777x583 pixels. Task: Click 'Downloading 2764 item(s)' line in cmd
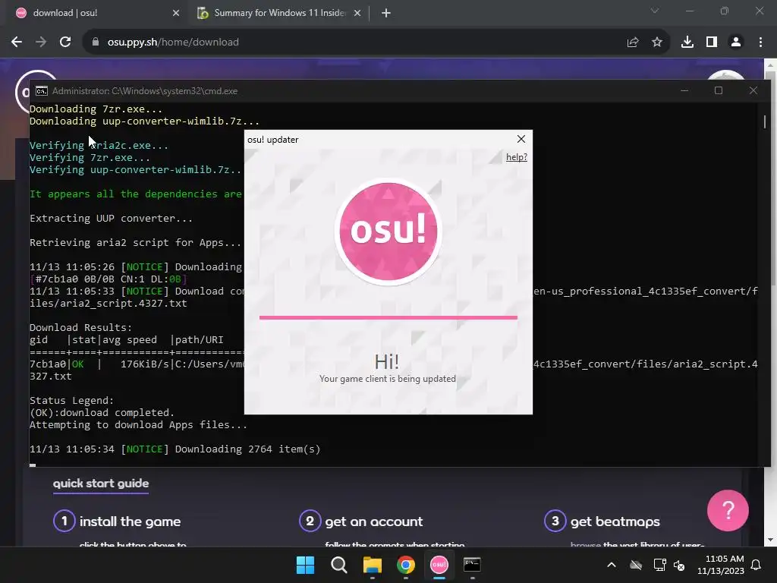click(247, 449)
